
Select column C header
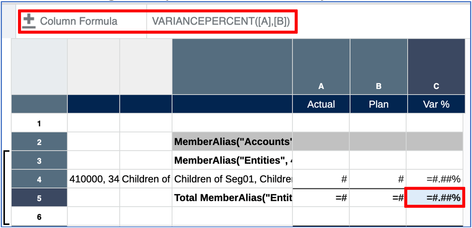436,86
